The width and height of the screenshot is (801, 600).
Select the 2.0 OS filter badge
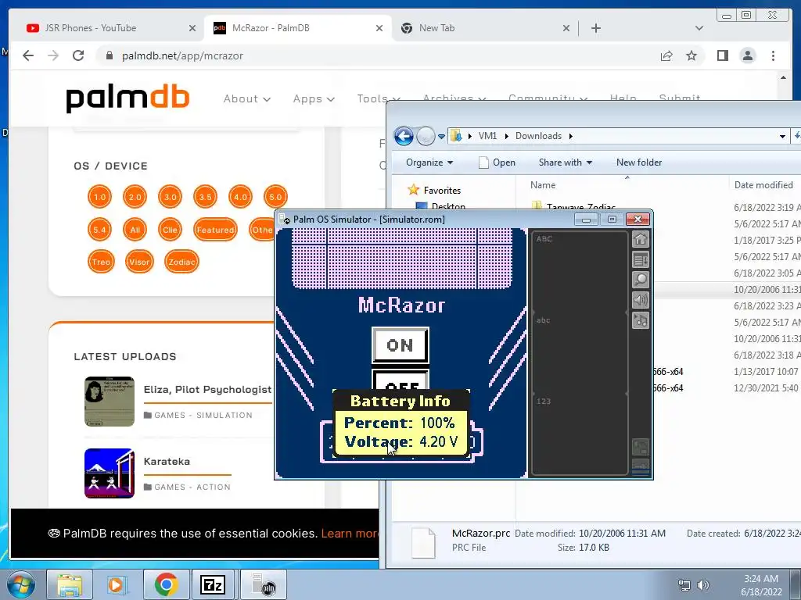click(135, 197)
